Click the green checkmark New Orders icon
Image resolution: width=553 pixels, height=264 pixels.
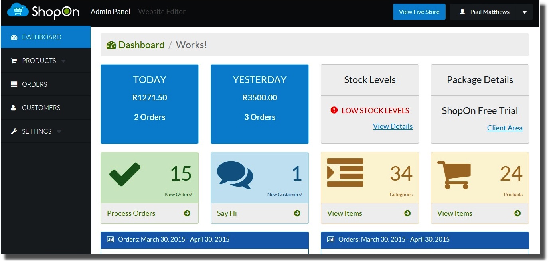tap(125, 174)
